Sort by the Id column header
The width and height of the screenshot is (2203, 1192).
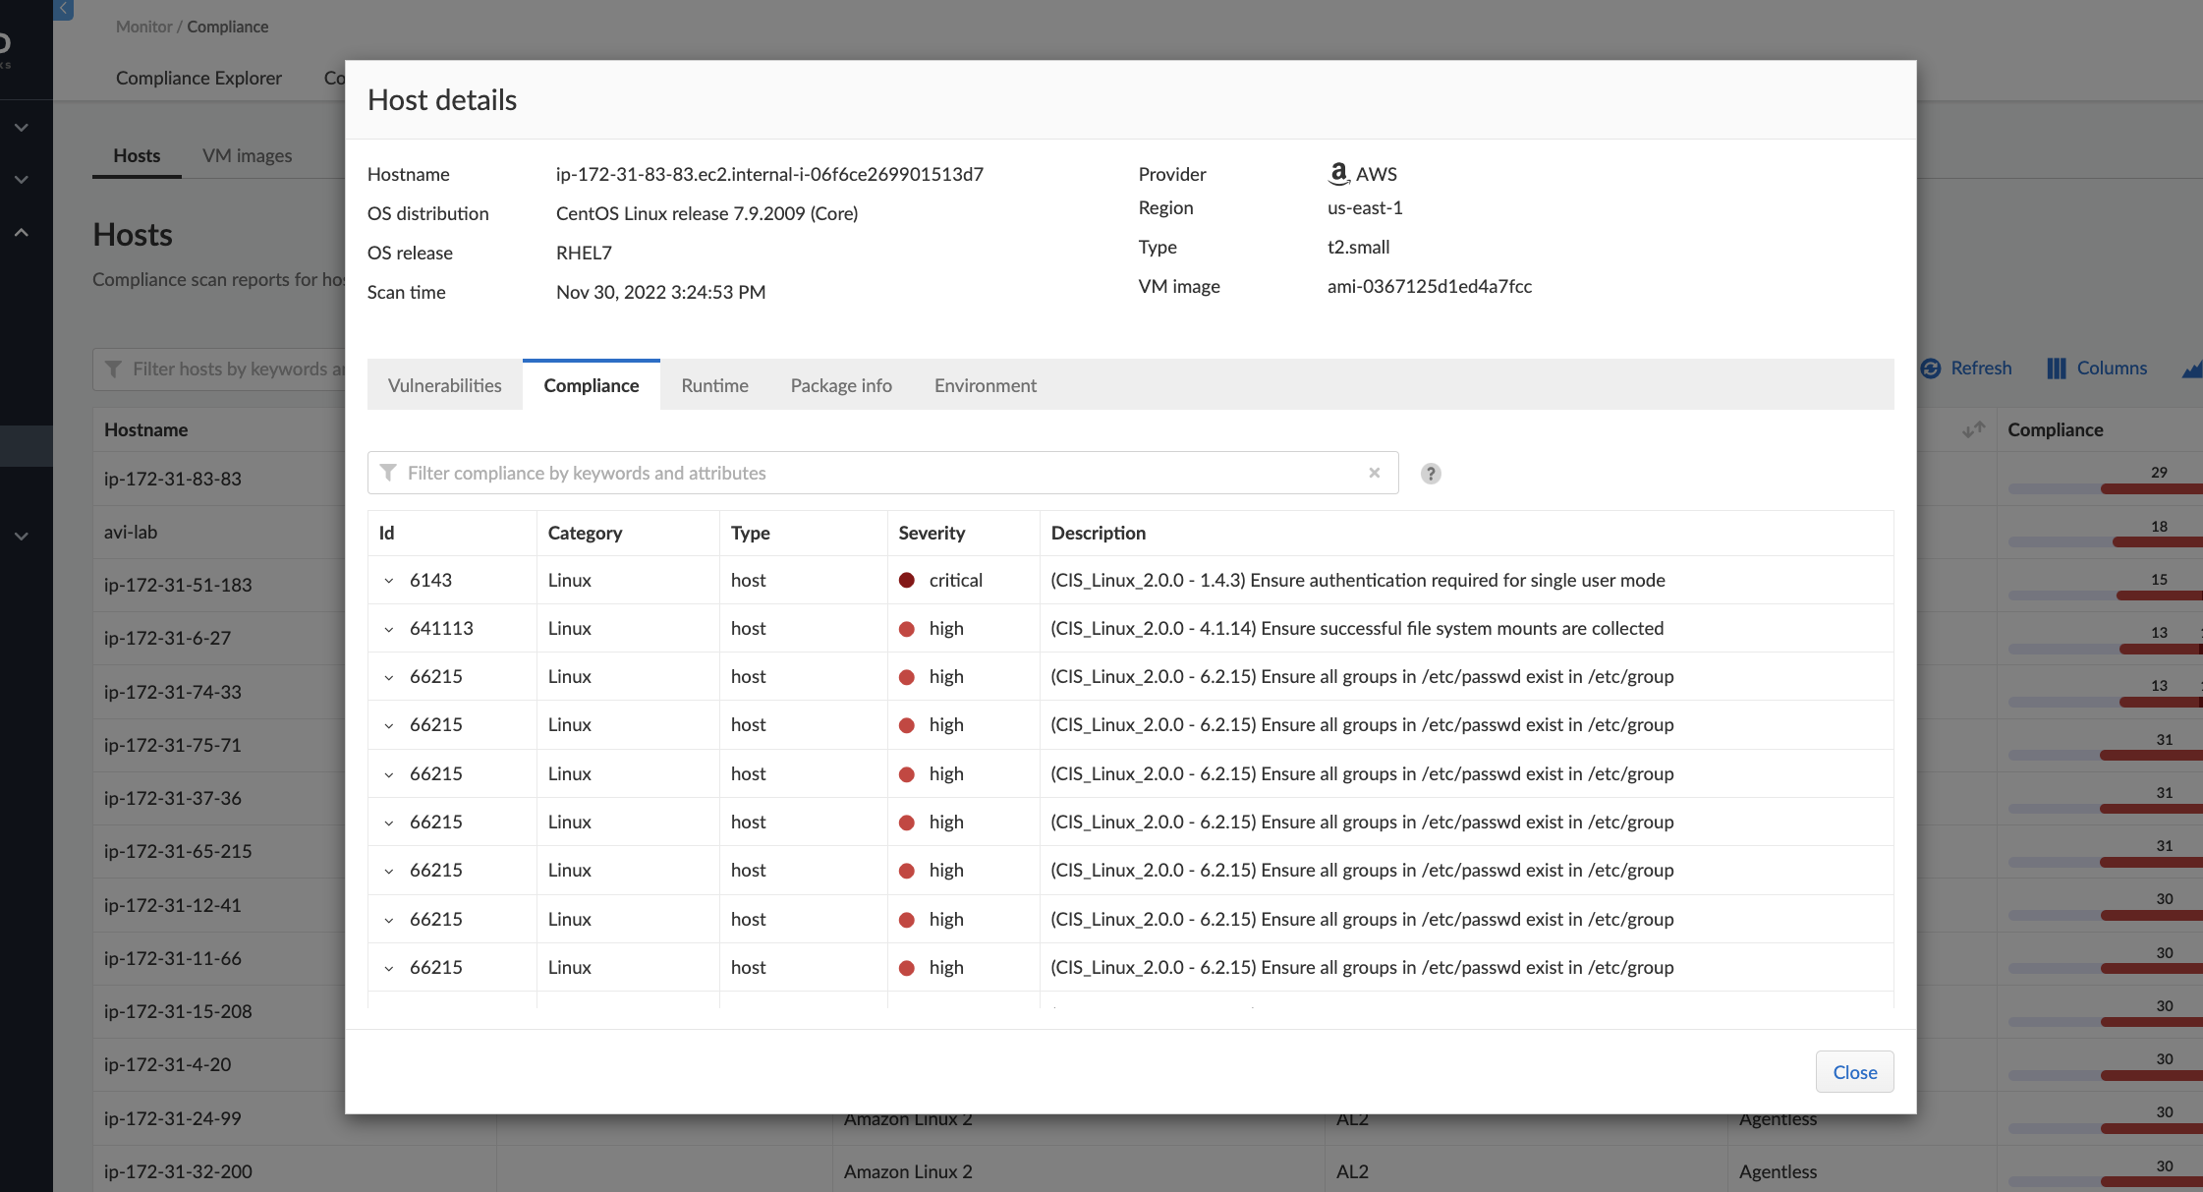pyautogui.click(x=386, y=533)
